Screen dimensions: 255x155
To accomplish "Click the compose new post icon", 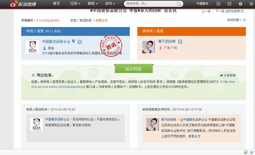I will point(218,4).
